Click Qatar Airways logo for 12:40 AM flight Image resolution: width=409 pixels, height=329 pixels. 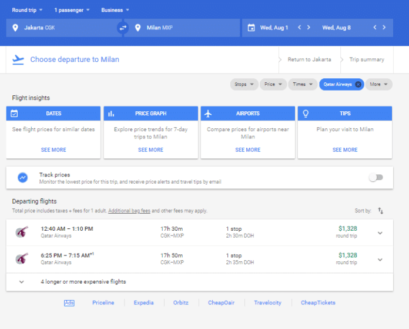pyautogui.click(x=22, y=232)
